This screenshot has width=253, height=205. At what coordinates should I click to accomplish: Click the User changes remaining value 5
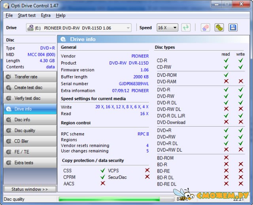(147, 151)
